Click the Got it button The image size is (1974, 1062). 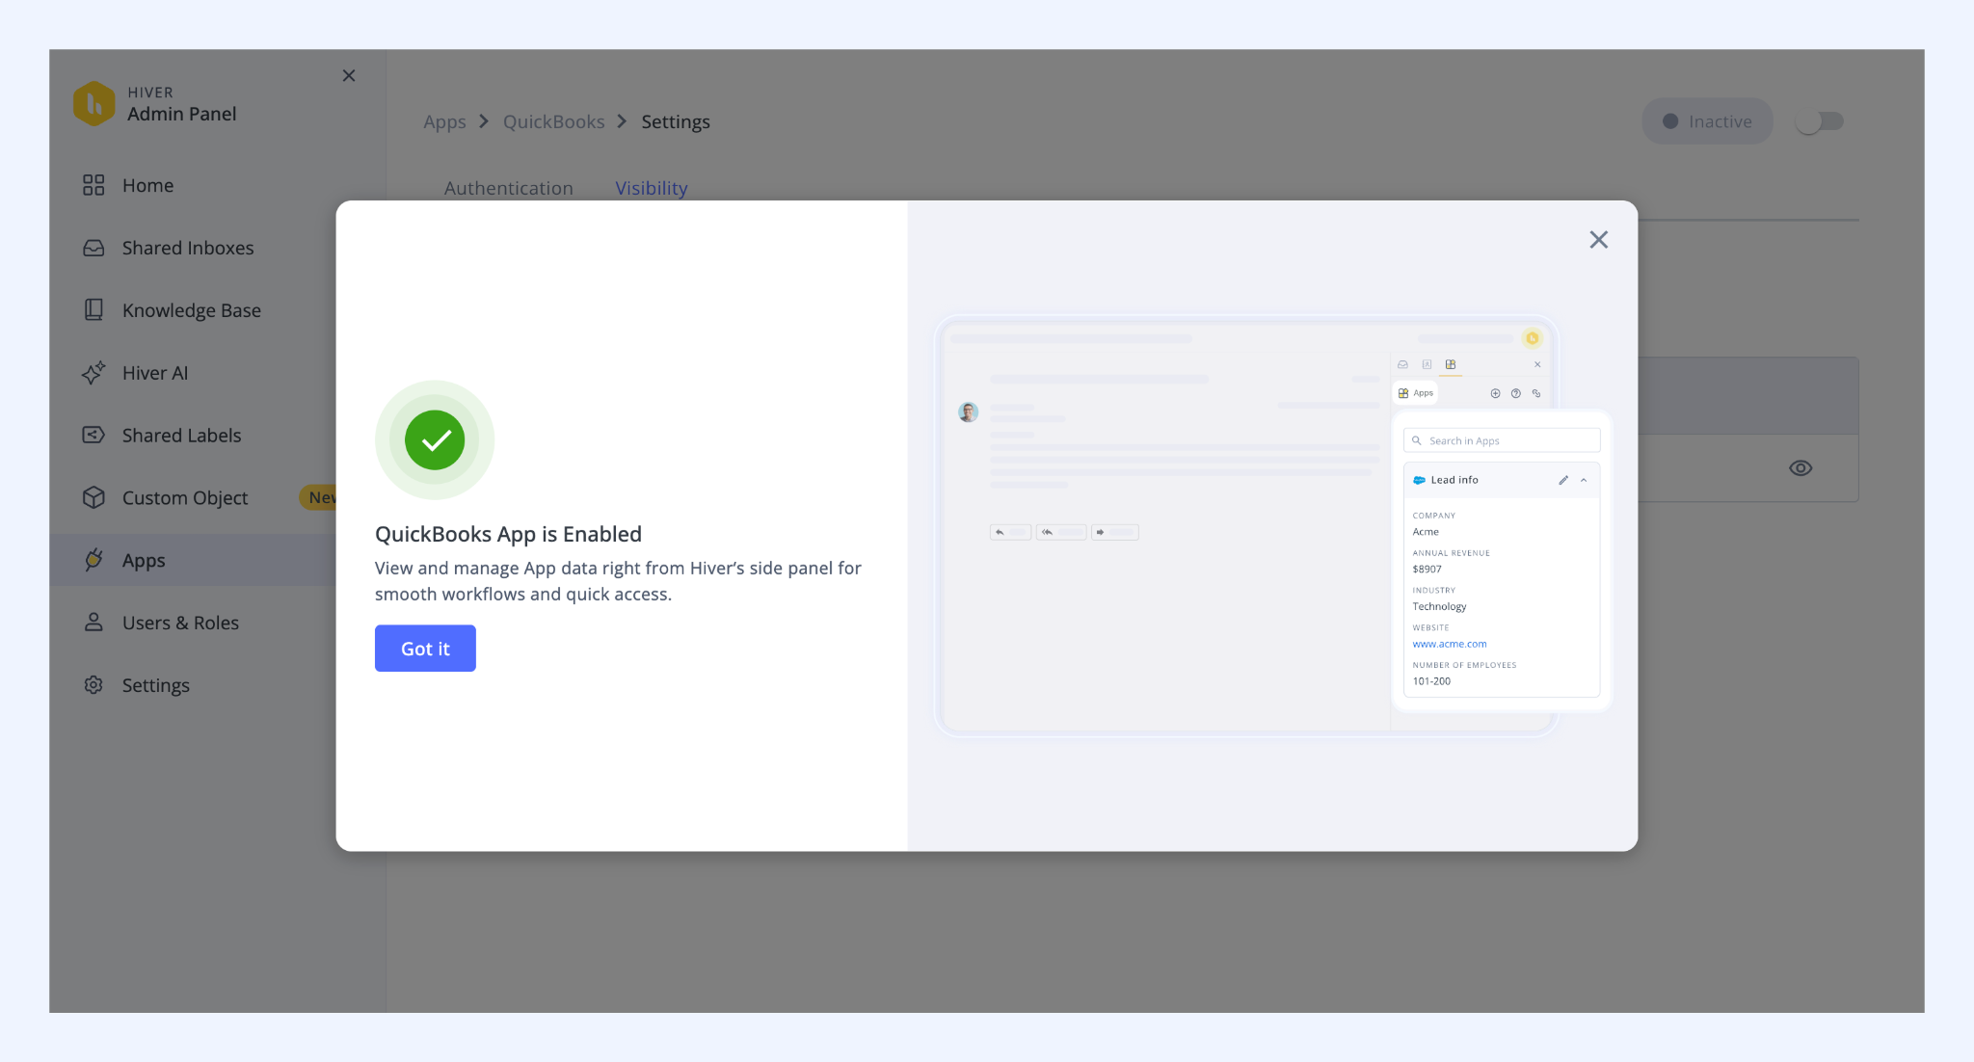point(425,649)
